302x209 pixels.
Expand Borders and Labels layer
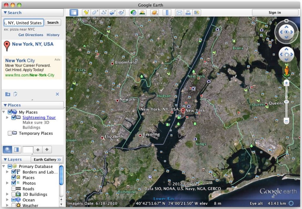pos(7,172)
